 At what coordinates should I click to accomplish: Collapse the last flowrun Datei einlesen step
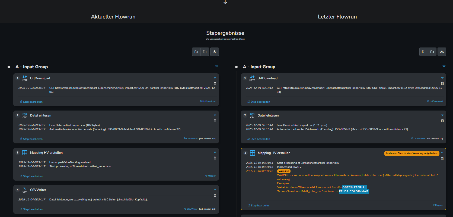442,115
